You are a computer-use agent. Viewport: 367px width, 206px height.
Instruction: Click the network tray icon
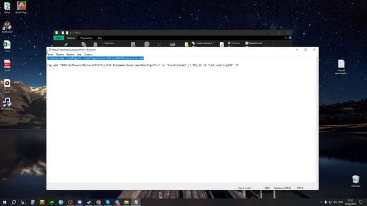tap(330, 202)
